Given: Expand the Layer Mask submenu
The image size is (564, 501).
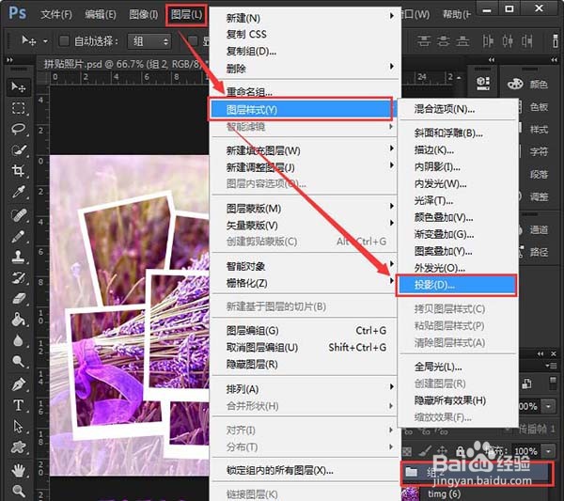Looking at the screenshot, I should point(391,206).
